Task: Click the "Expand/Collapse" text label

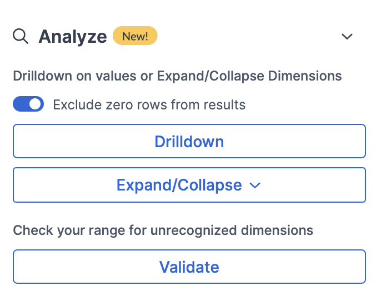Action: pos(179,185)
